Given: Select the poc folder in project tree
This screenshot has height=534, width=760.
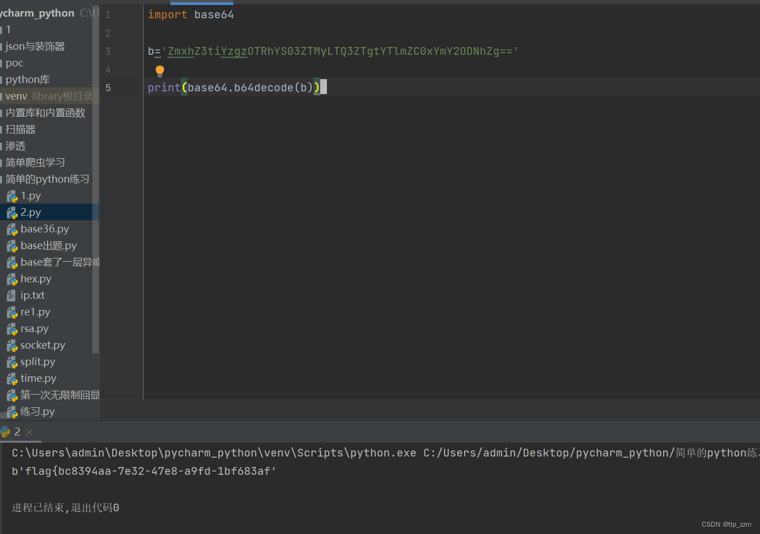Looking at the screenshot, I should pos(14,63).
